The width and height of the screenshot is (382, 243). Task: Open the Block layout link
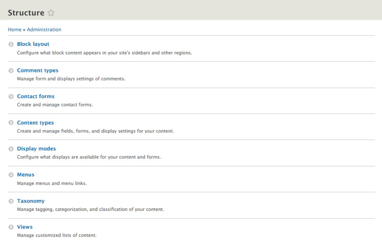pyautogui.click(x=33, y=44)
